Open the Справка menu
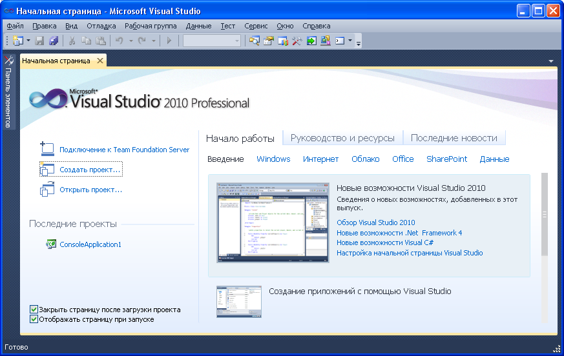Viewport: 564px width, 356px height. tap(316, 26)
